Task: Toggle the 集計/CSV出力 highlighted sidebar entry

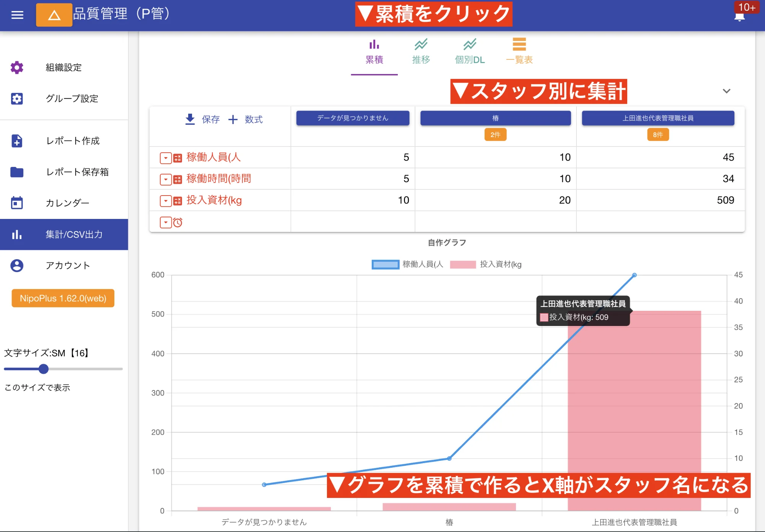Action: 64,235
